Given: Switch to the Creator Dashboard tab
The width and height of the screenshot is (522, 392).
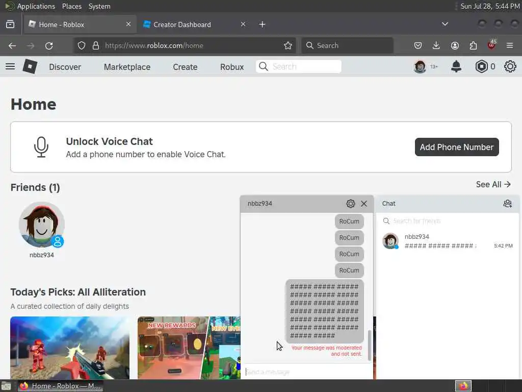Looking at the screenshot, I should (194, 24).
